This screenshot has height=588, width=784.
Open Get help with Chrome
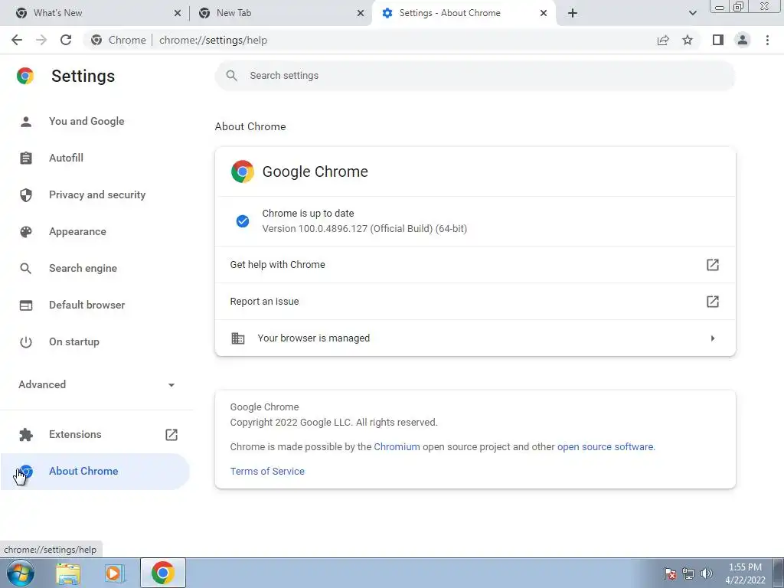(475, 264)
